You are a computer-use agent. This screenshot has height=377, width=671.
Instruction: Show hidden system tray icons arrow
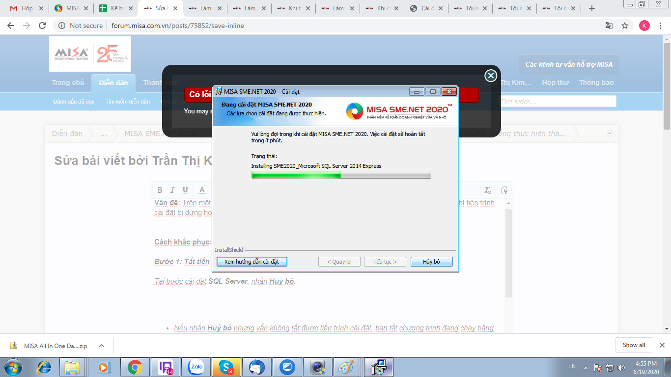pyautogui.click(x=586, y=367)
